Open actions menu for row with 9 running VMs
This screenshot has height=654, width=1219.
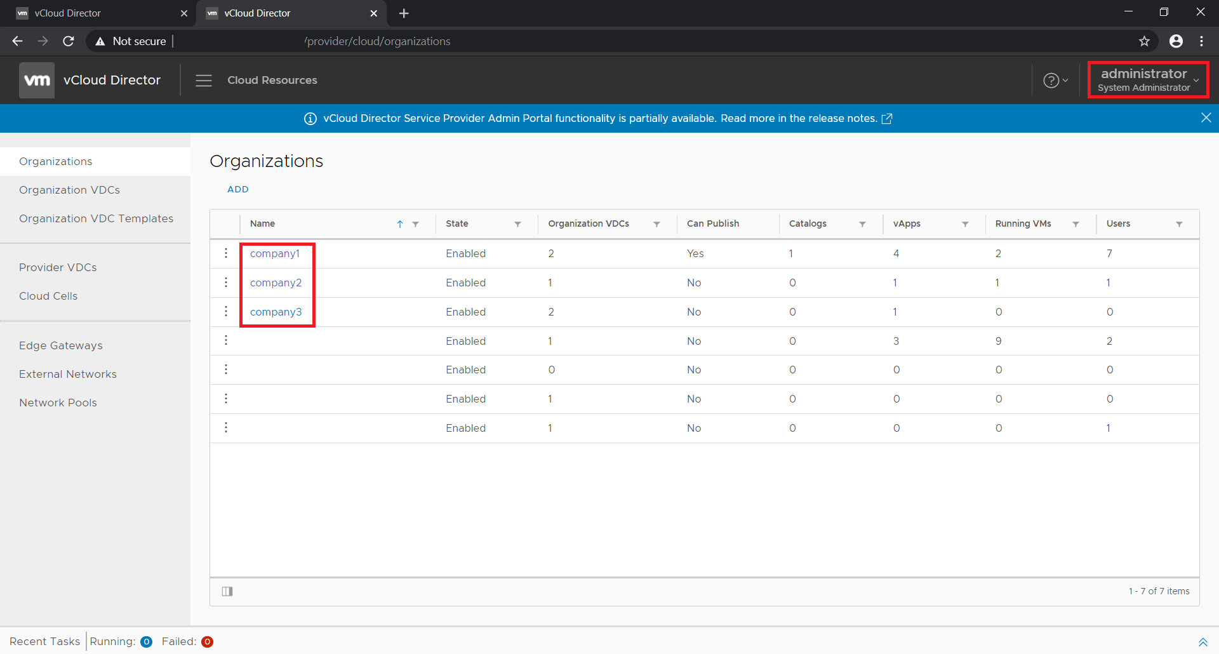pyautogui.click(x=226, y=341)
